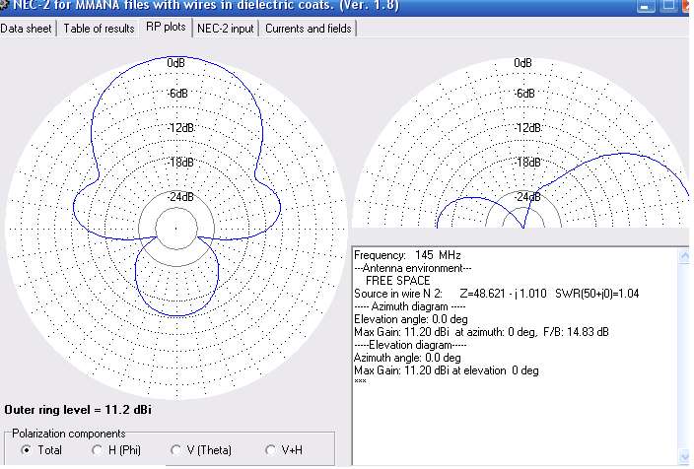Click the elevation plot -12dB label
The height and width of the screenshot is (469, 694).
(527, 128)
